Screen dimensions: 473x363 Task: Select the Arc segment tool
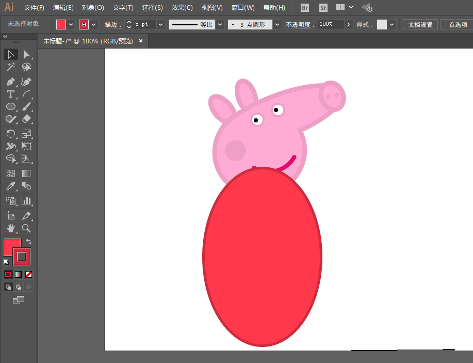coord(26,94)
